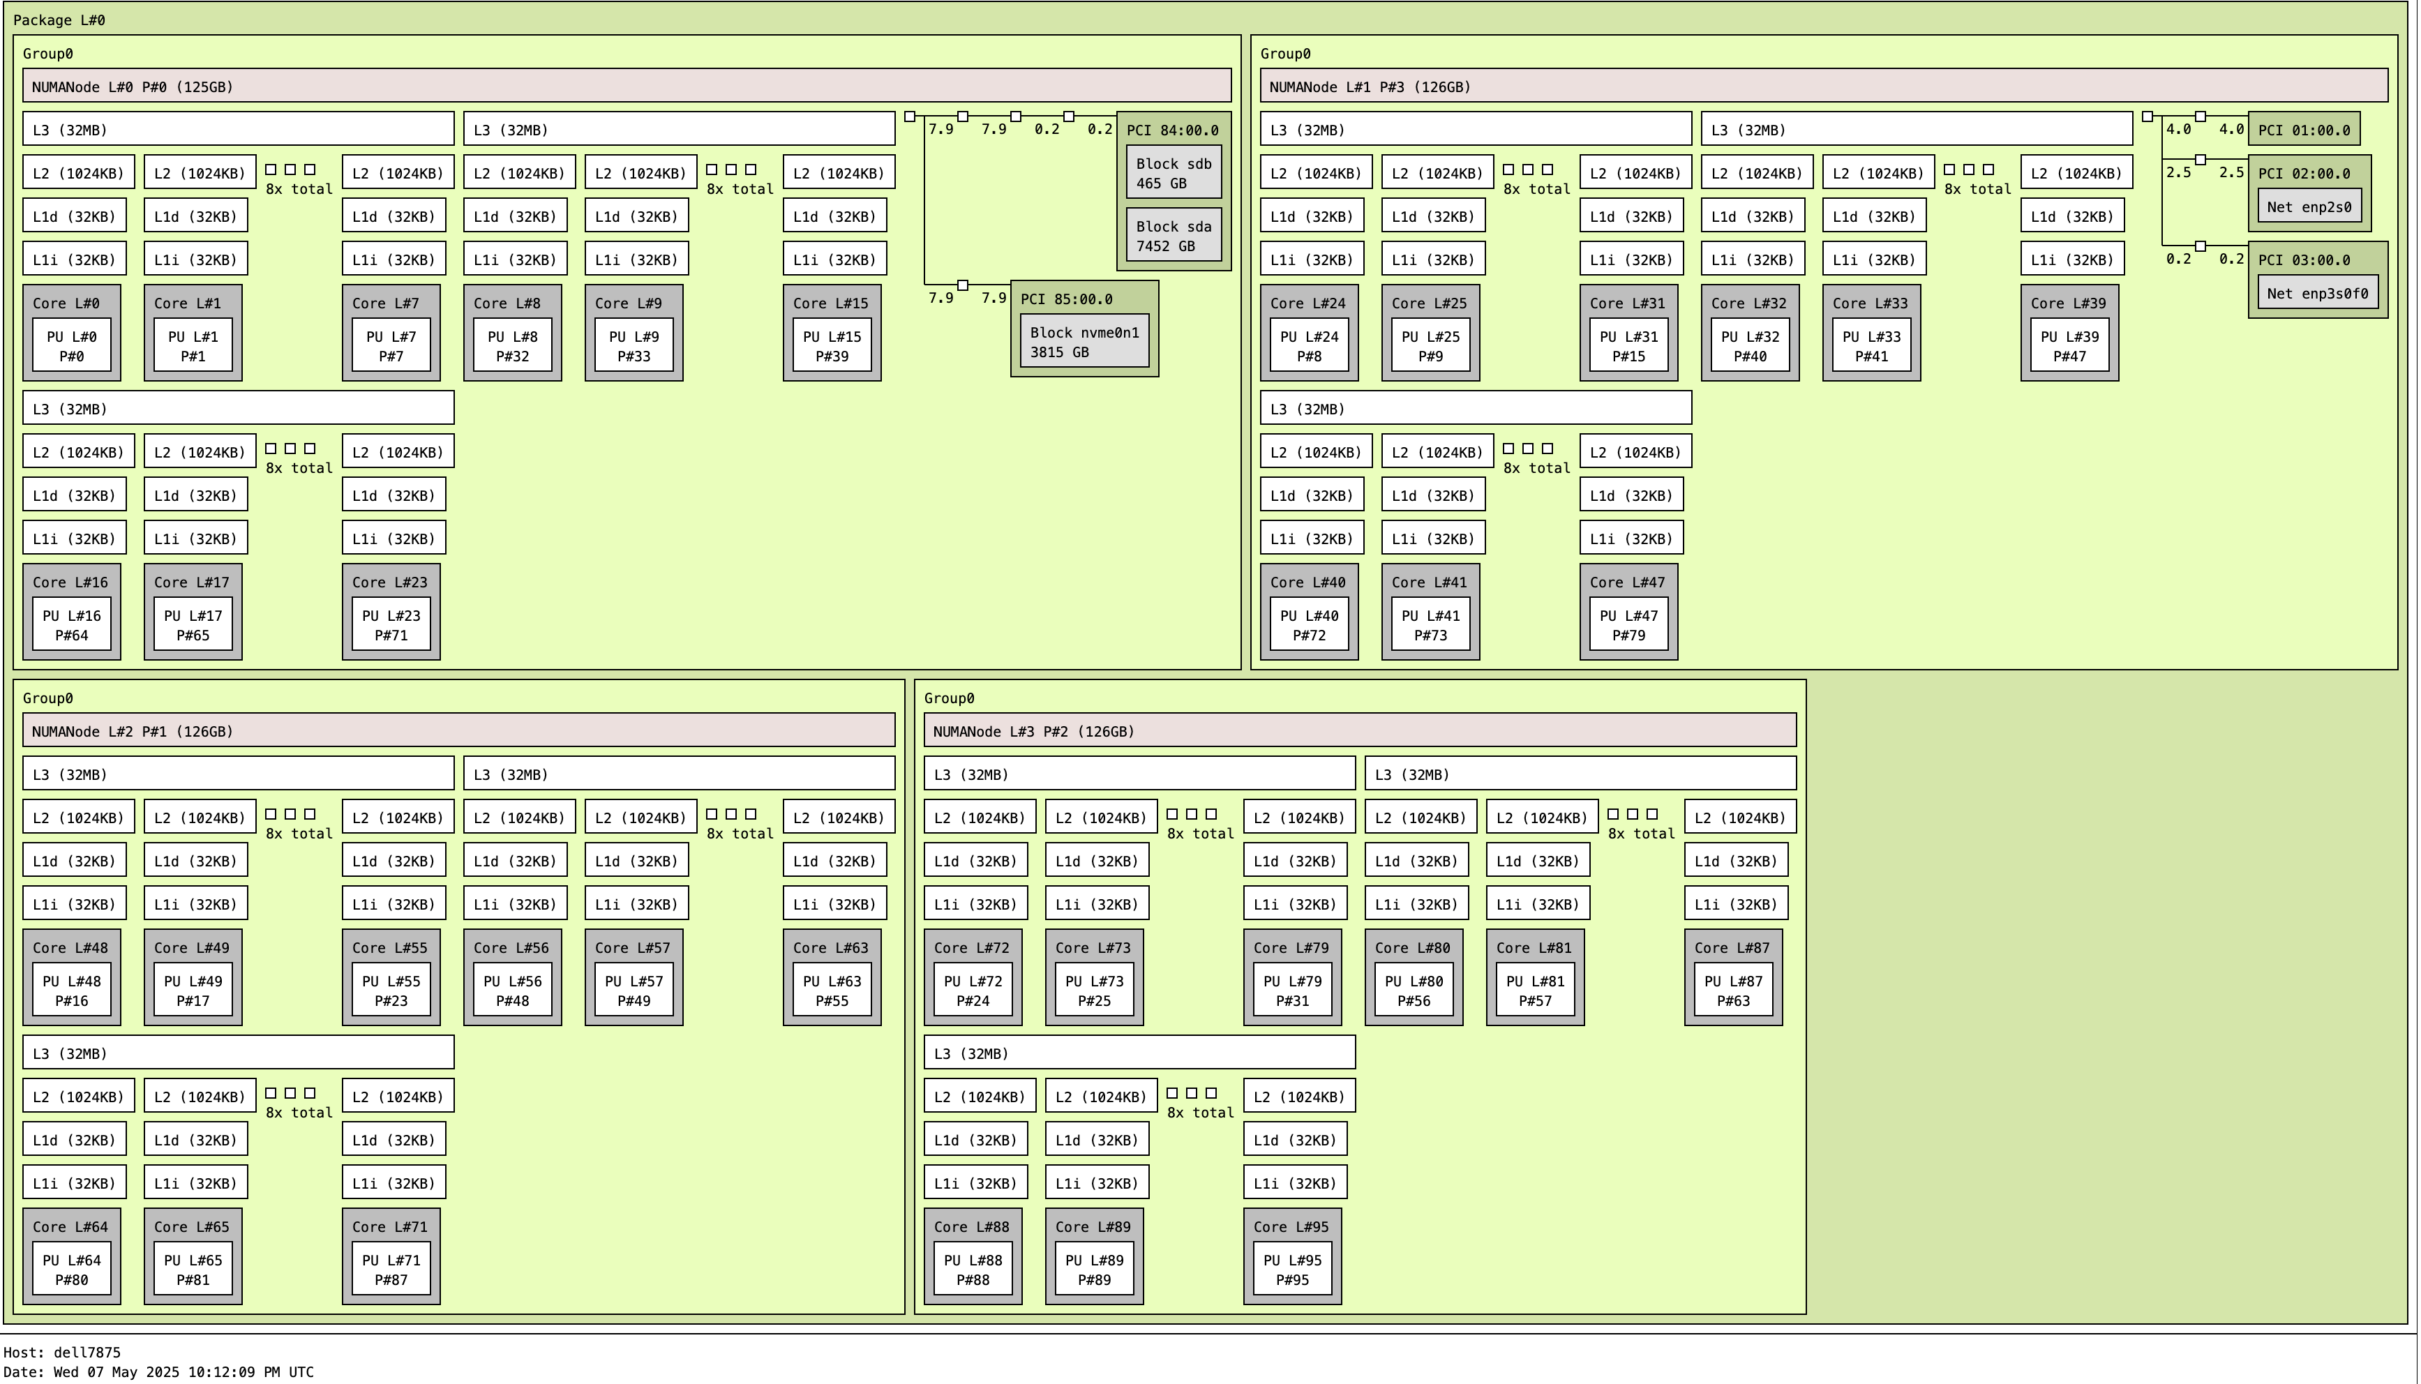Click the NUMANode L#2 P#1 (126GB) bar

[458, 731]
